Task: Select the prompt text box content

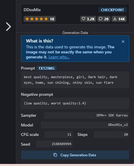Action: 75,80
